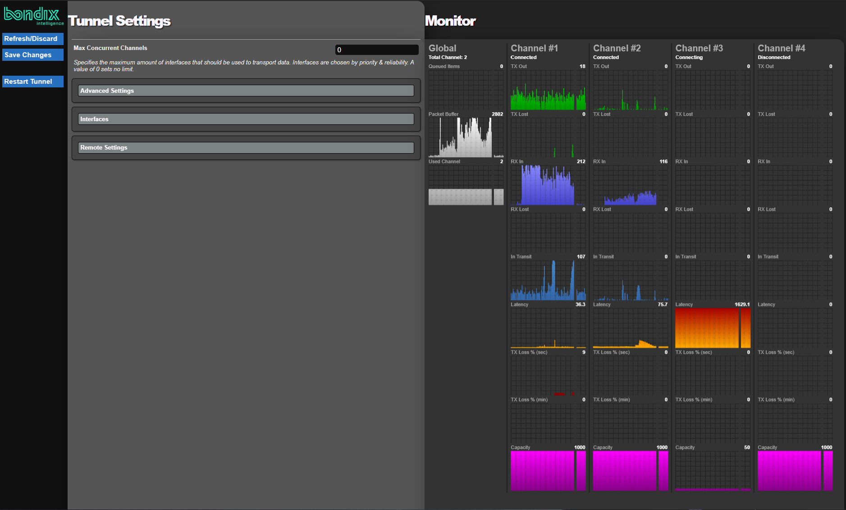Expand the Advanced Settings section
Viewport: 846px width, 510px height.
pyautogui.click(x=246, y=91)
